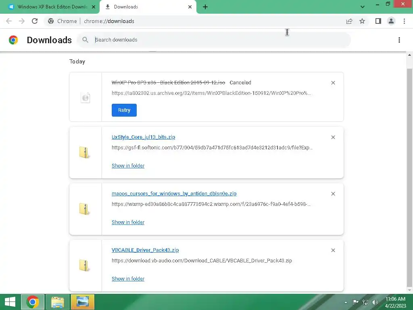Image resolution: width=413 pixels, height=310 pixels.
Task: Click the search magnifier icon in Downloads
Action: pos(85,40)
